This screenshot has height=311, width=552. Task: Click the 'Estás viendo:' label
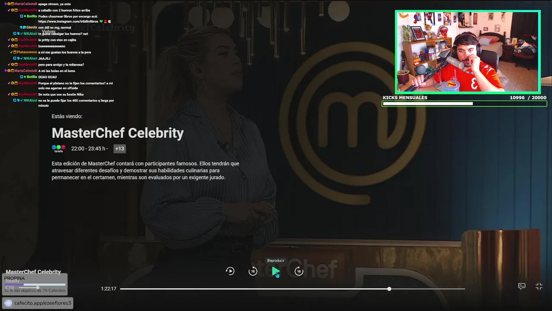(x=67, y=116)
